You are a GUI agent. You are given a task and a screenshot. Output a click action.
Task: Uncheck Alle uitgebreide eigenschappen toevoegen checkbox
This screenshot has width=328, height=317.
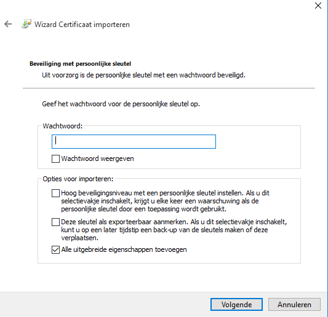click(x=55, y=250)
